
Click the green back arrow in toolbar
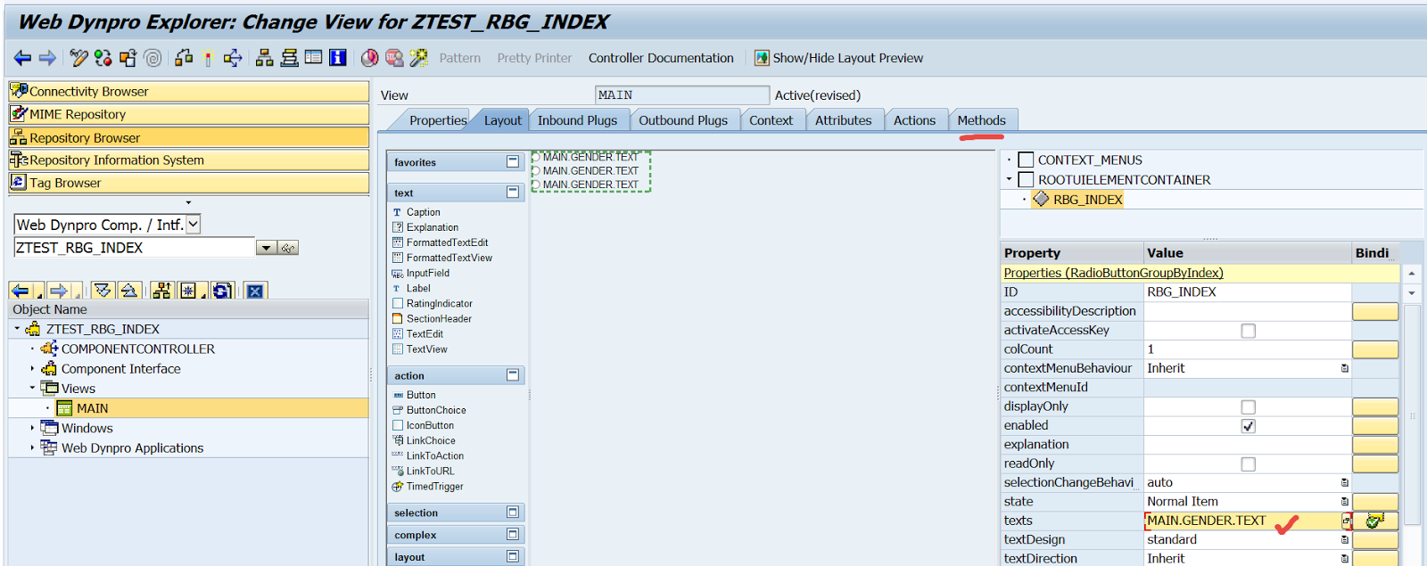(x=22, y=58)
